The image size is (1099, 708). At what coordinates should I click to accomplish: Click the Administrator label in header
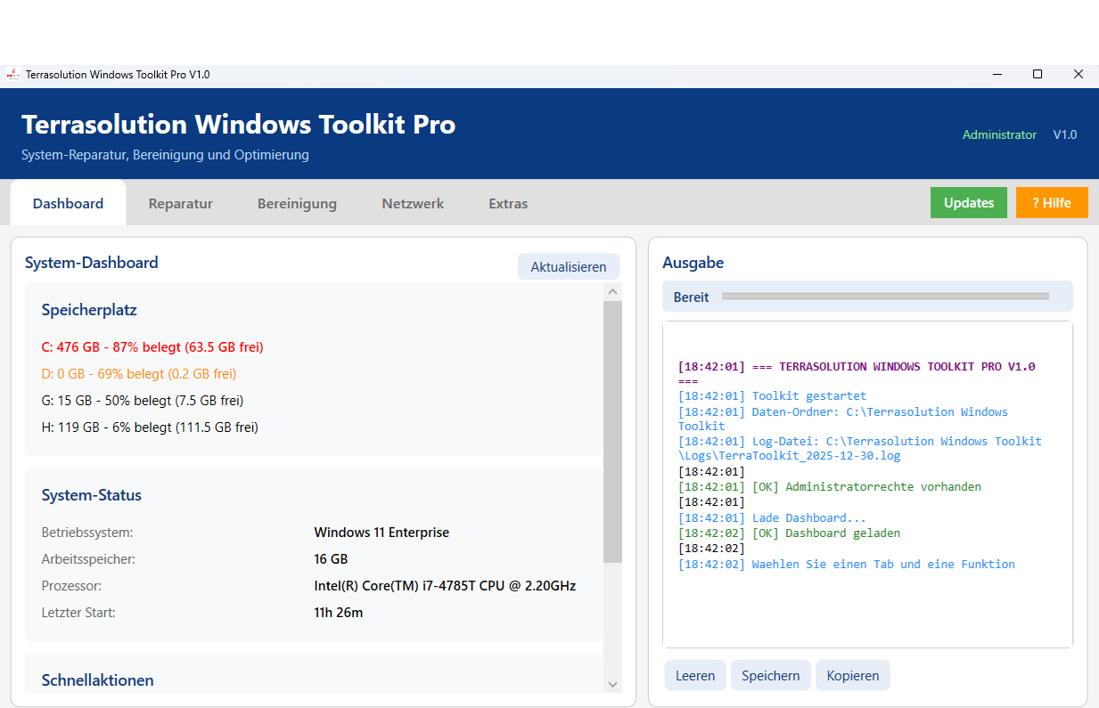(999, 134)
